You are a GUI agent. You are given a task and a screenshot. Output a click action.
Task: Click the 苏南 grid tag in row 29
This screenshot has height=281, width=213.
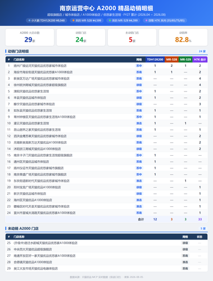pos(185,269)
